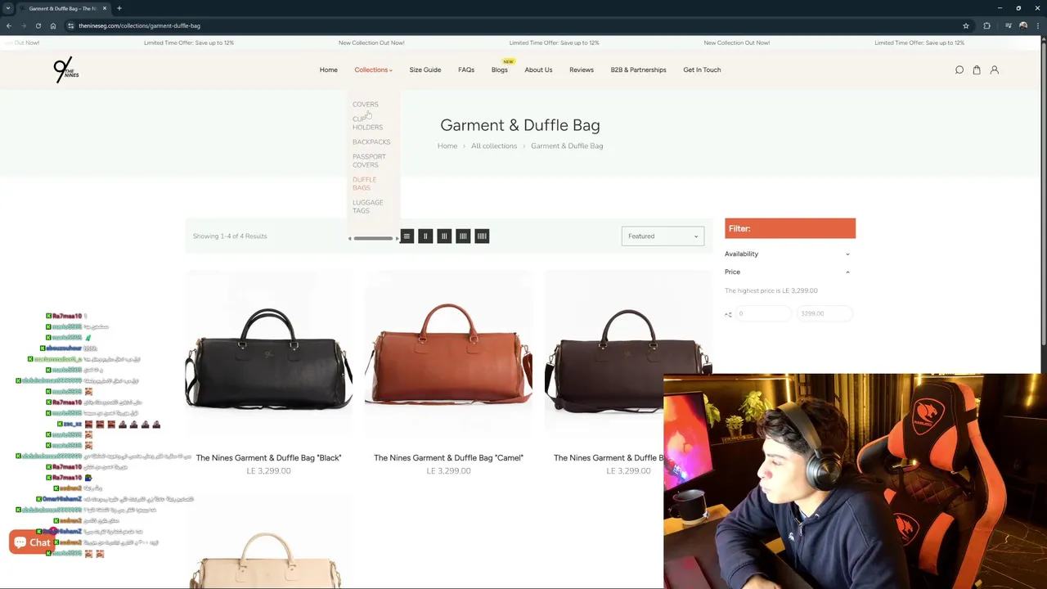This screenshot has width=1047, height=589.
Task: Switch to three-column grid view icon
Action: (x=444, y=236)
